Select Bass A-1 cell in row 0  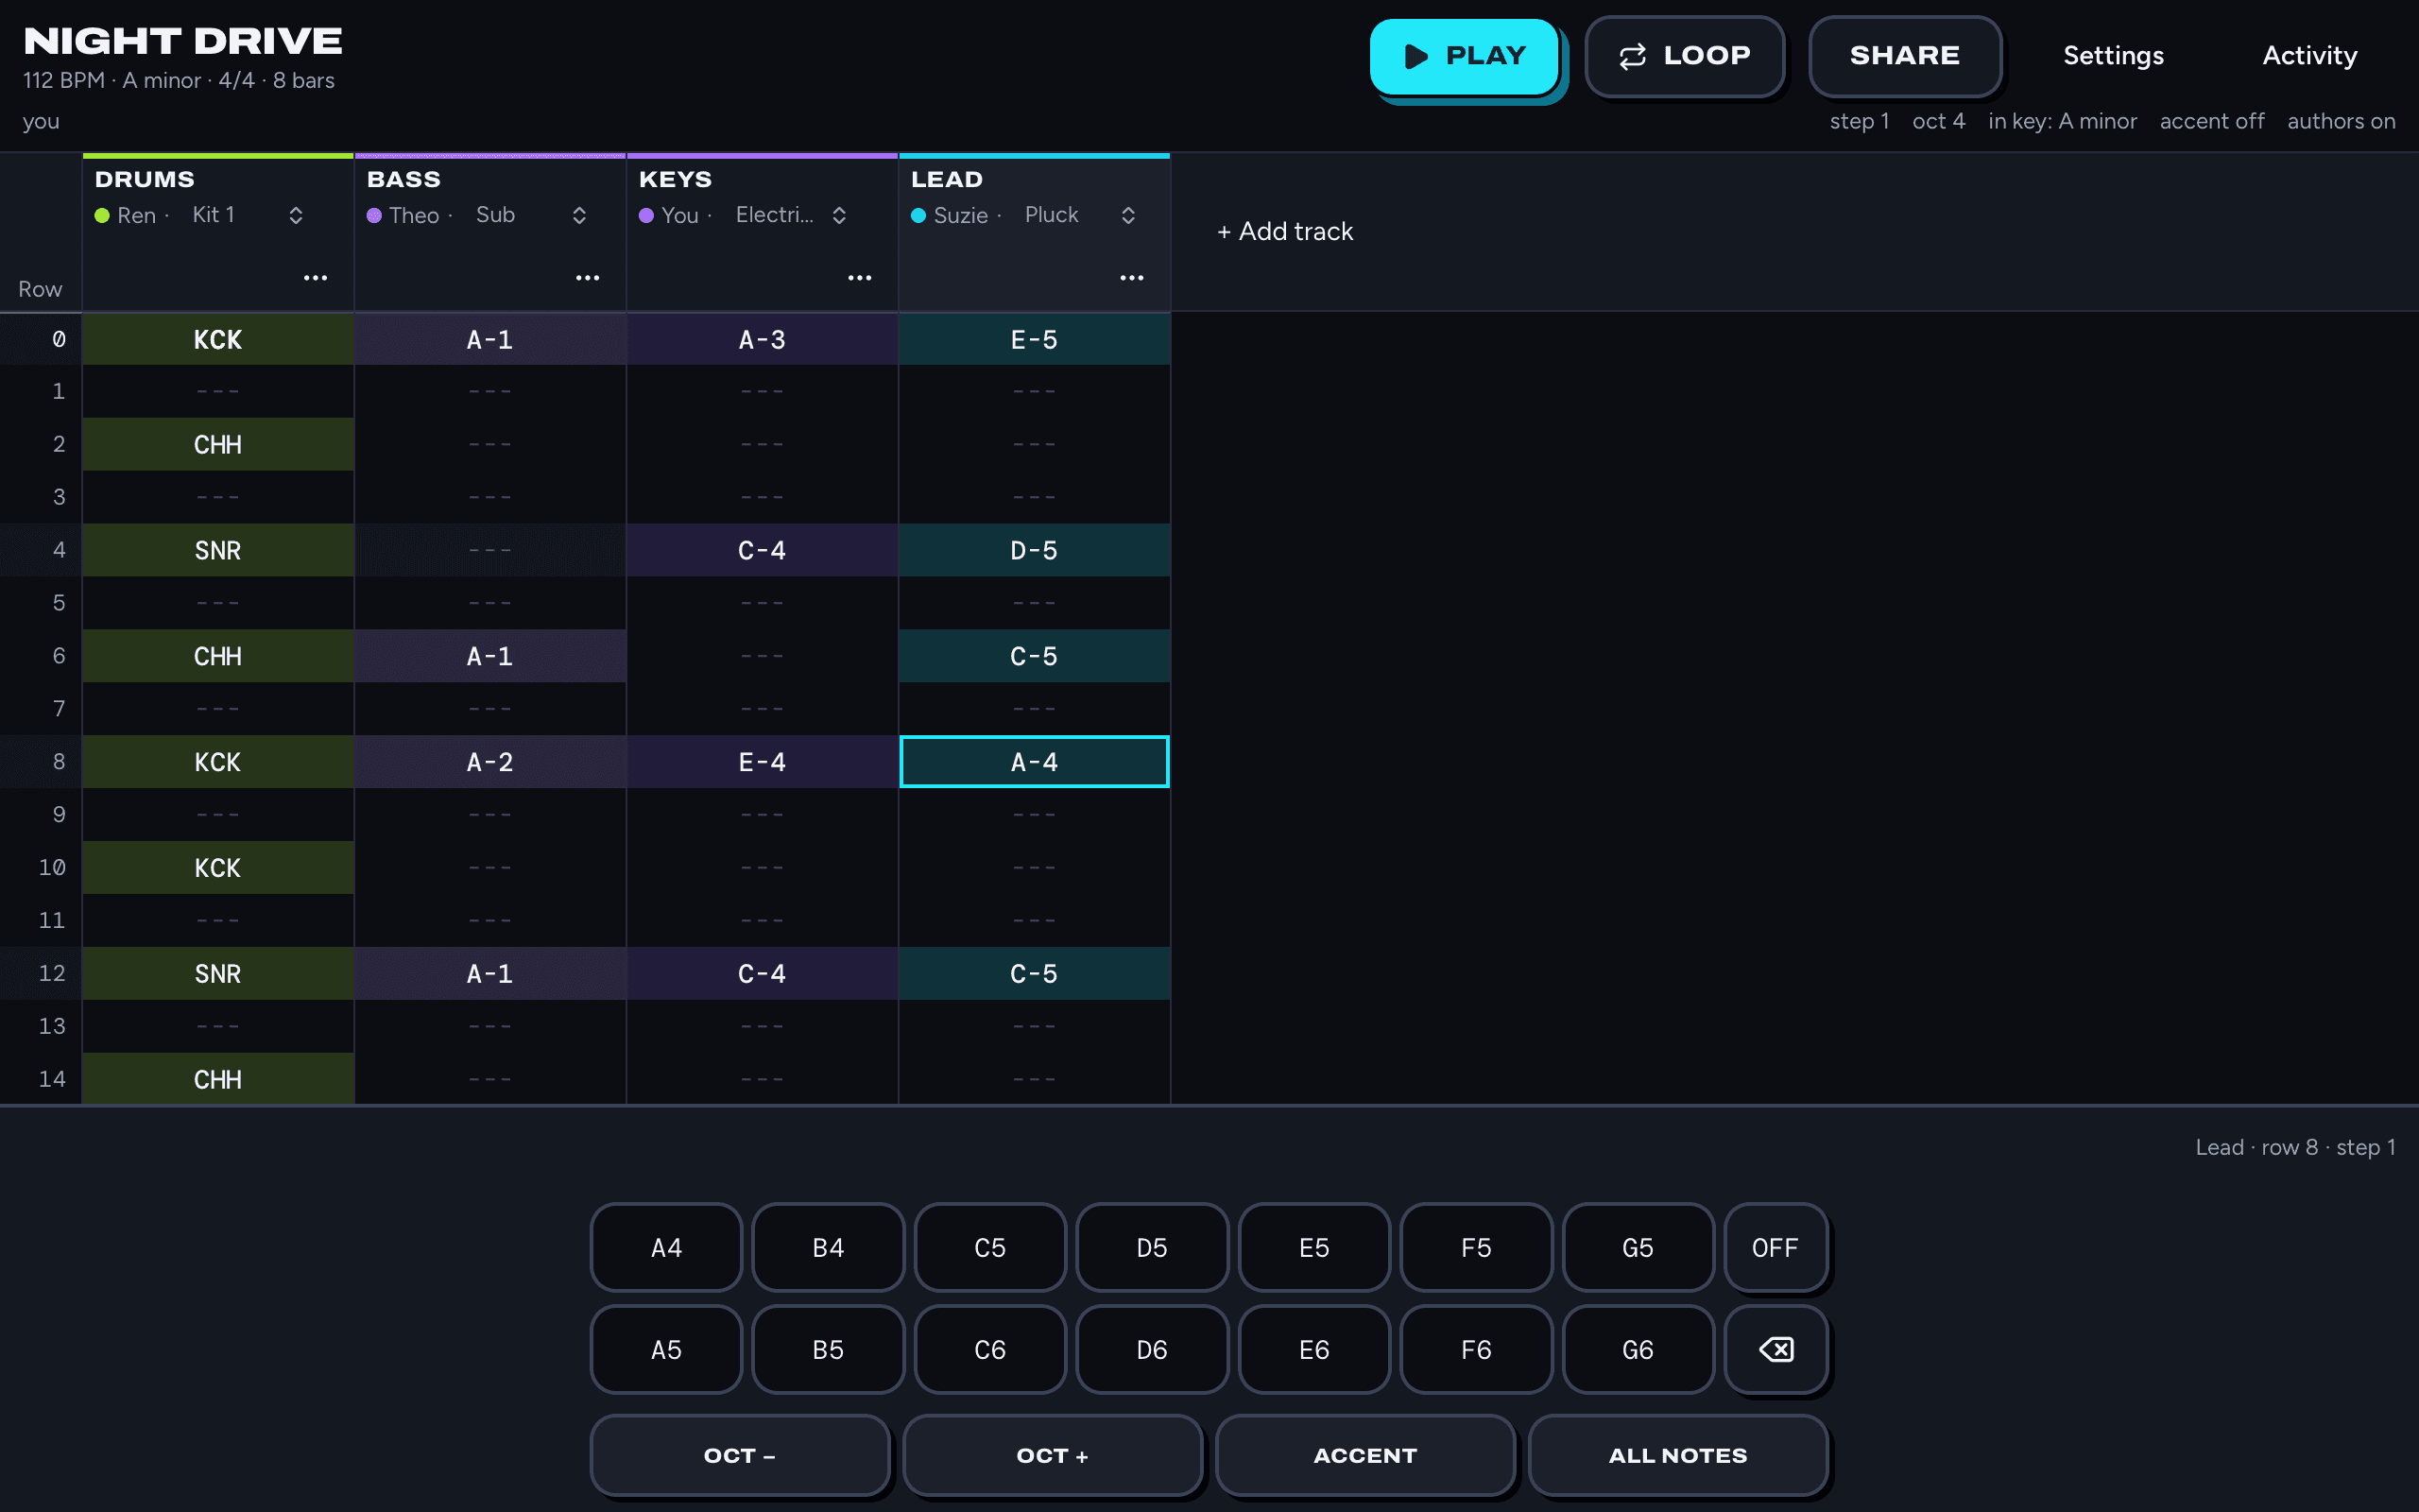click(489, 339)
